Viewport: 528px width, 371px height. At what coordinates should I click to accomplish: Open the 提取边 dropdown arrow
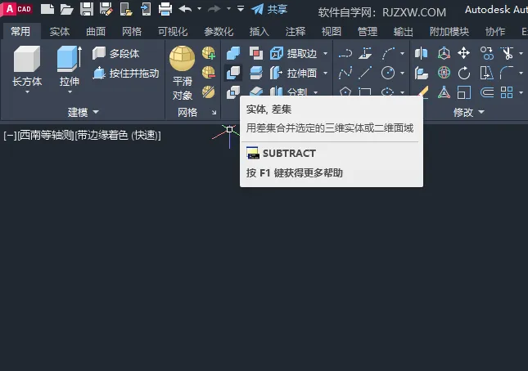(325, 54)
